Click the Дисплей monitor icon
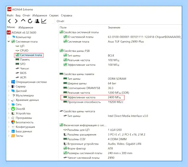Viewport: 188px width, 167px height. [13, 91]
